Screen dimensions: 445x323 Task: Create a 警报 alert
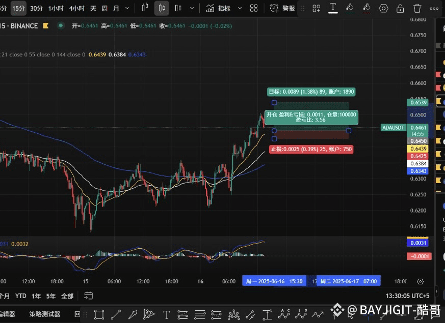click(x=282, y=9)
